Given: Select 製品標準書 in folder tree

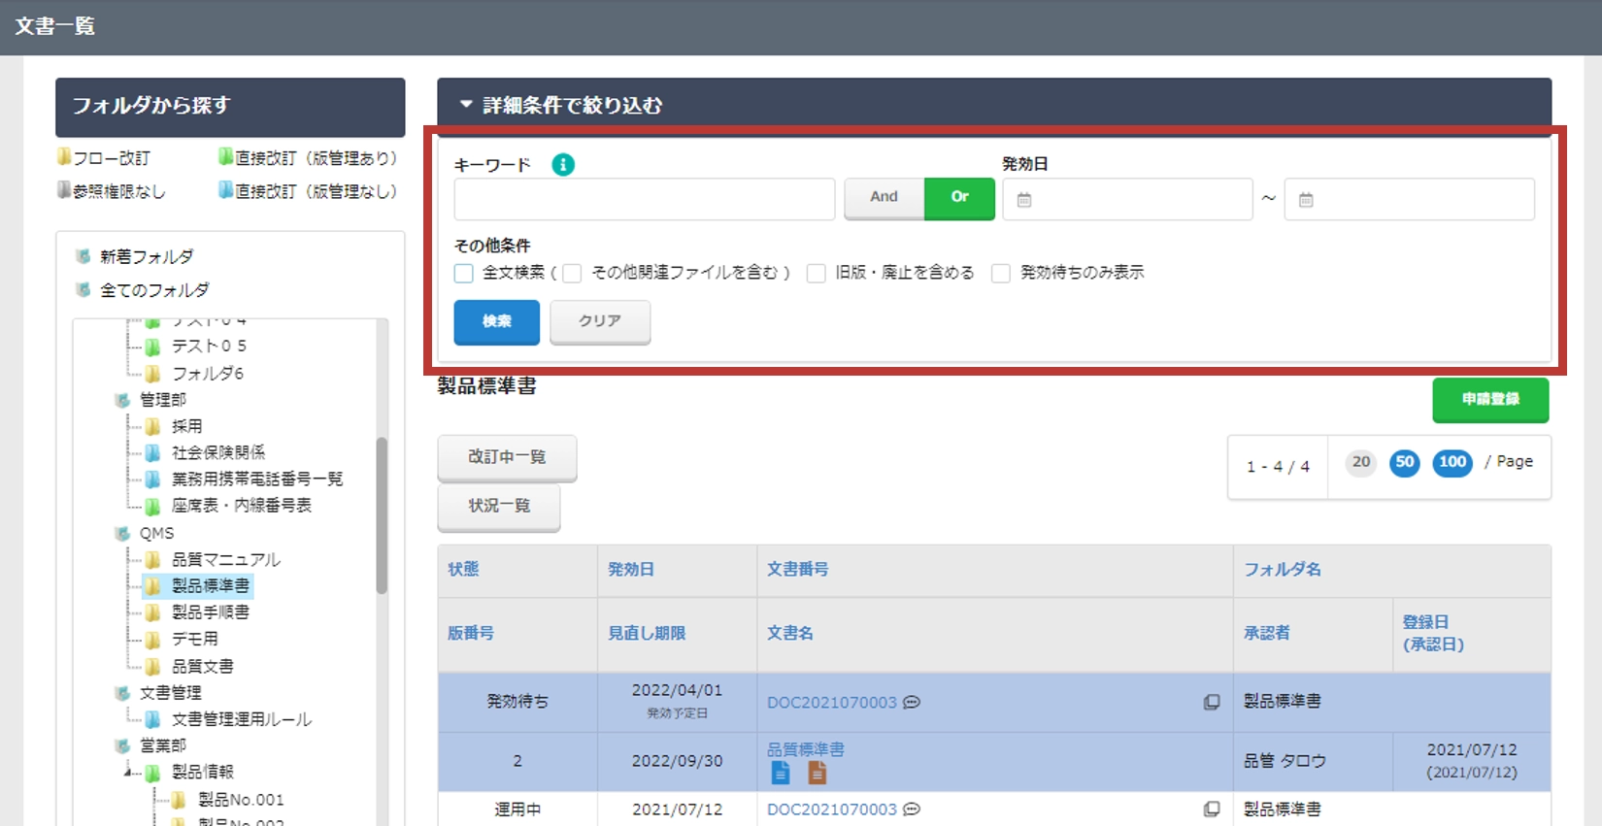Looking at the screenshot, I should point(211,585).
